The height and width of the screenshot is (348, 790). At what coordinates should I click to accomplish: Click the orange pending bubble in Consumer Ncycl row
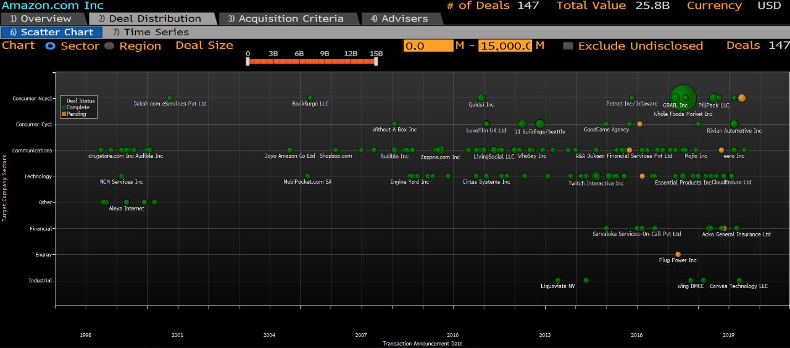(742, 97)
